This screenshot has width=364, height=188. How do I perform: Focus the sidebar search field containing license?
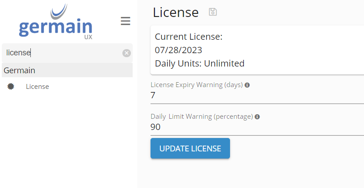[63, 53]
